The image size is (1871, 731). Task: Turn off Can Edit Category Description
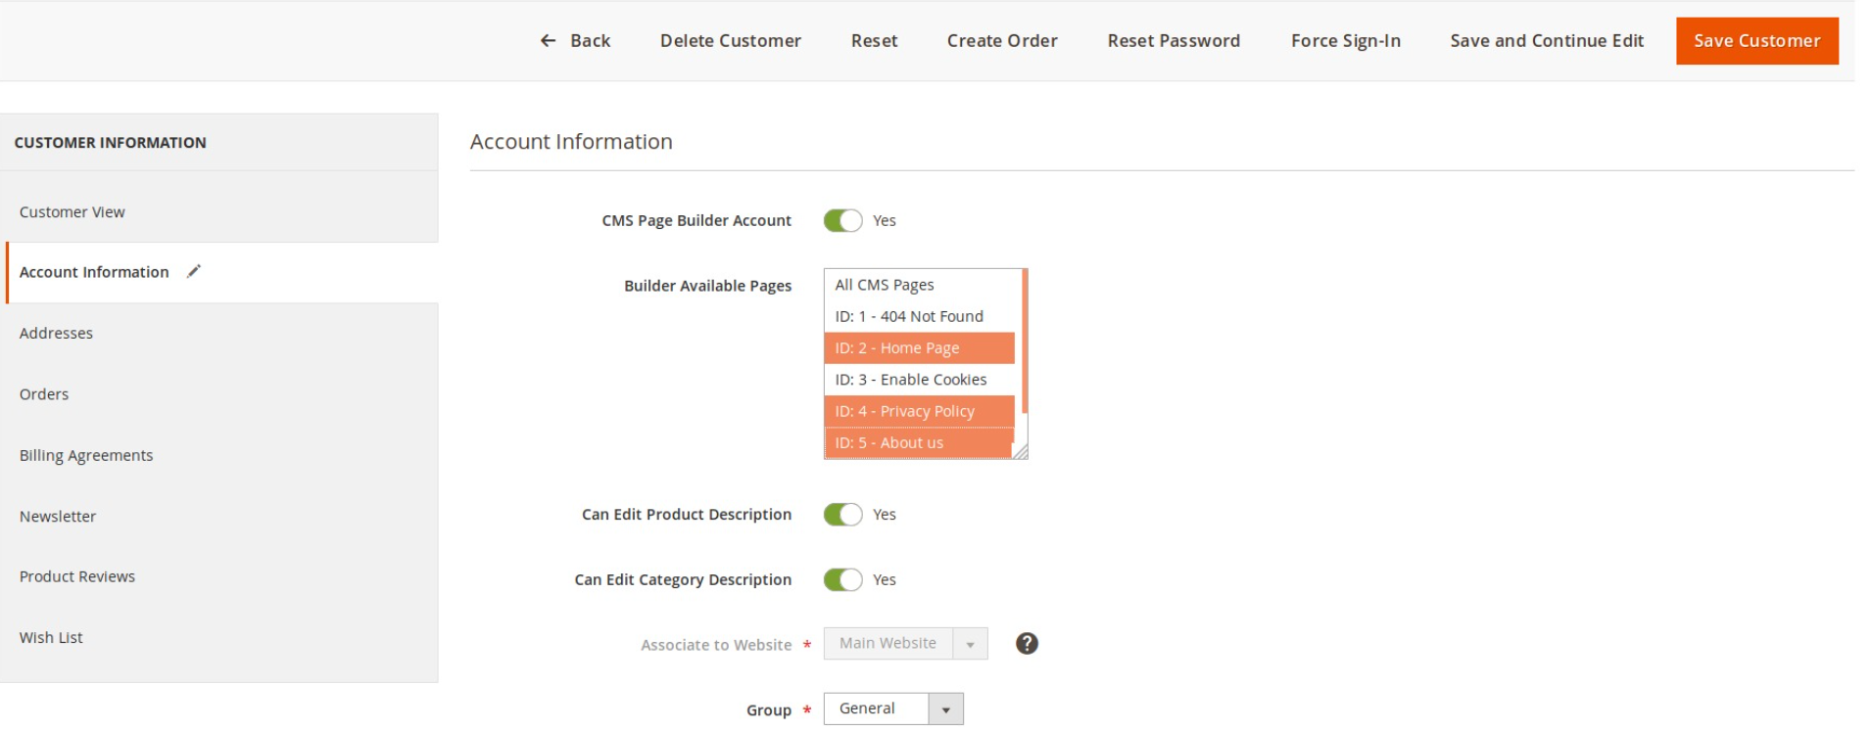pyautogui.click(x=842, y=579)
